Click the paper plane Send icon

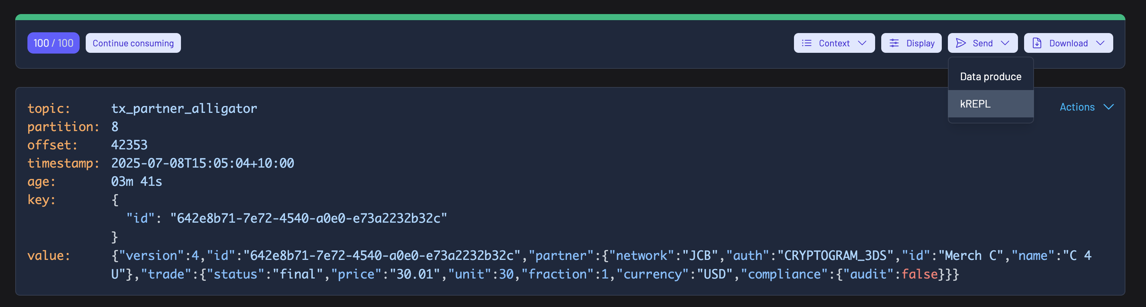pos(961,43)
